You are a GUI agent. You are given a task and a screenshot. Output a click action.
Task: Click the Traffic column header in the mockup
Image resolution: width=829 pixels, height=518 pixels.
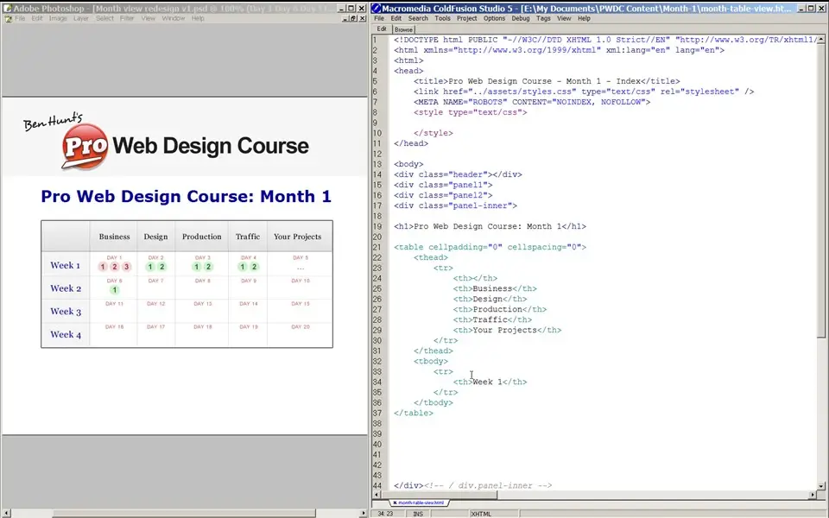(x=248, y=237)
